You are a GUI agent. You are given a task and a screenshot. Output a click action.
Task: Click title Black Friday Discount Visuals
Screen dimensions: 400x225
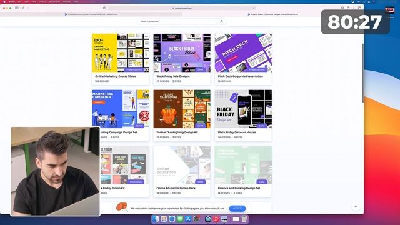click(x=237, y=132)
